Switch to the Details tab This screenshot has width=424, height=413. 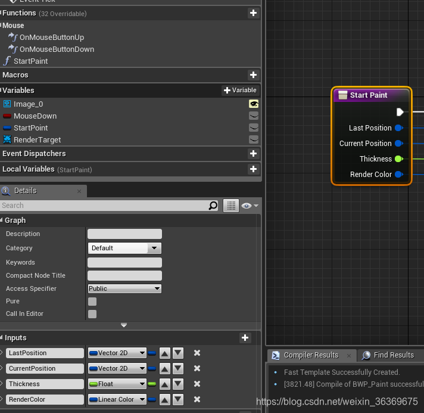[x=25, y=191]
